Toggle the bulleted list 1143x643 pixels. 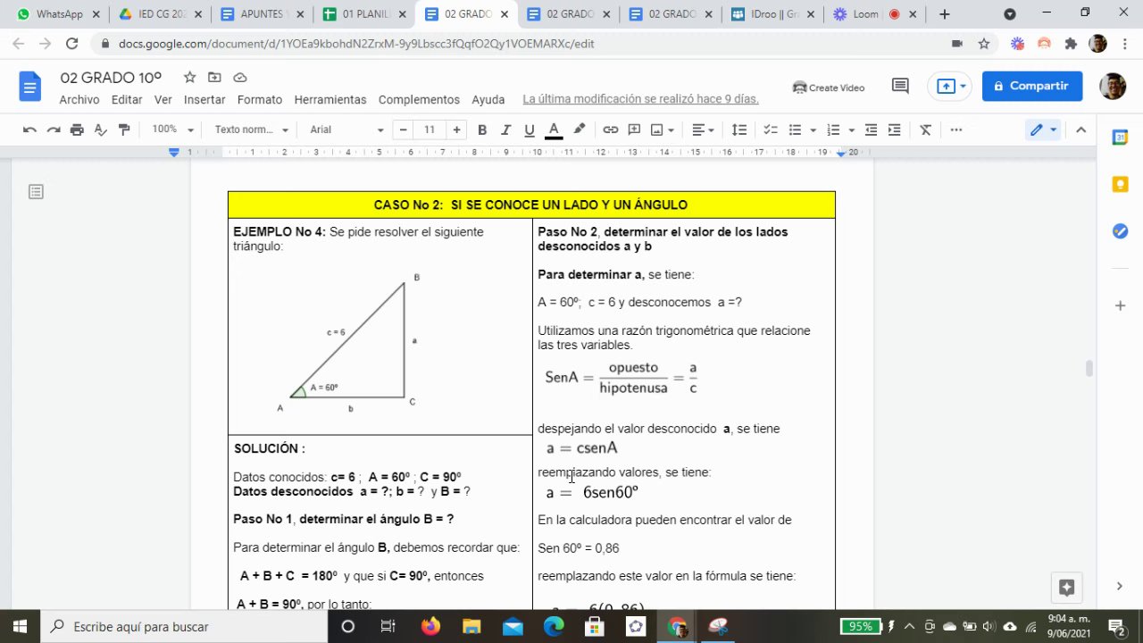tap(795, 129)
